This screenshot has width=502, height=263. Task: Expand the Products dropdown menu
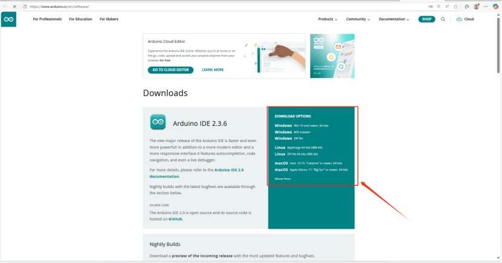[x=327, y=19]
